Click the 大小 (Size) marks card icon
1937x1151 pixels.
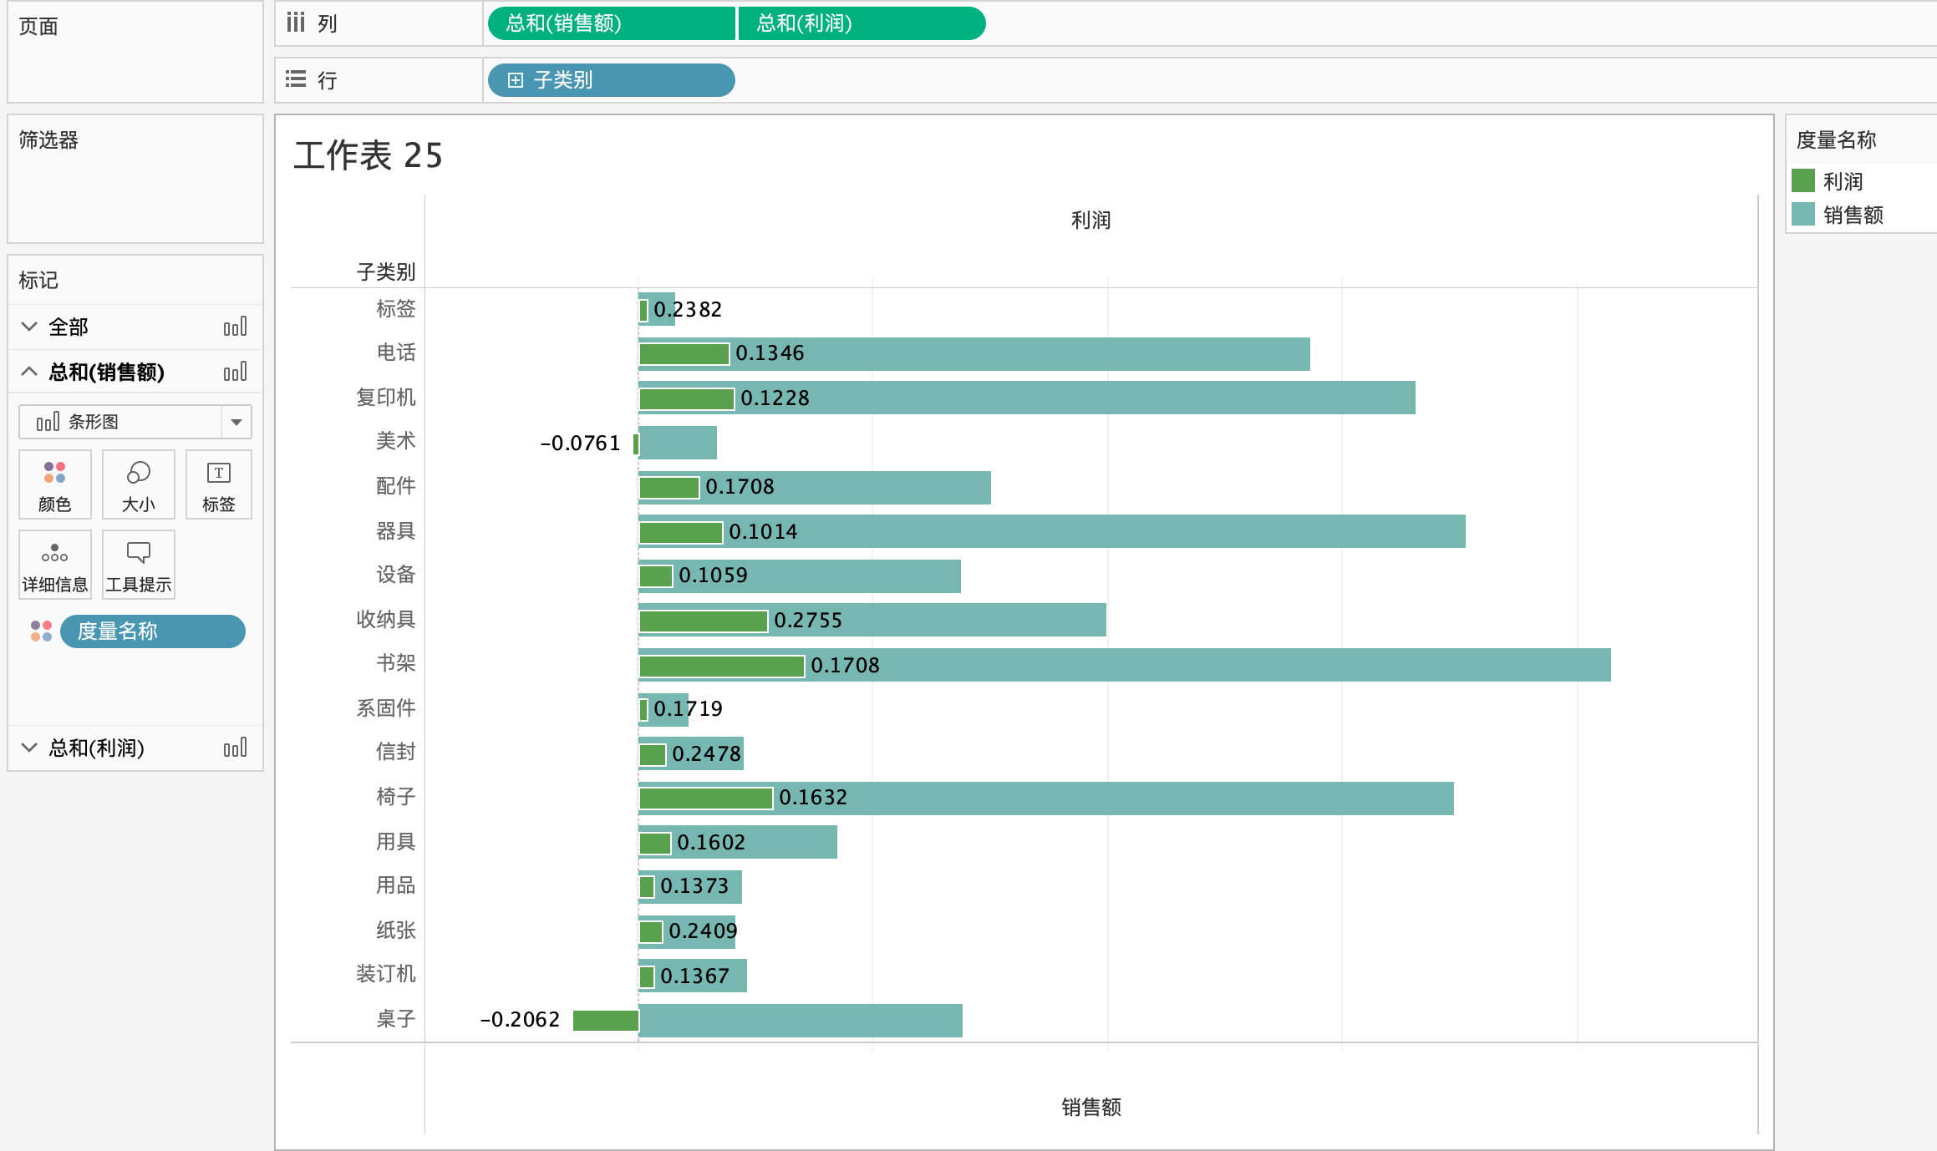pos(138,485)
